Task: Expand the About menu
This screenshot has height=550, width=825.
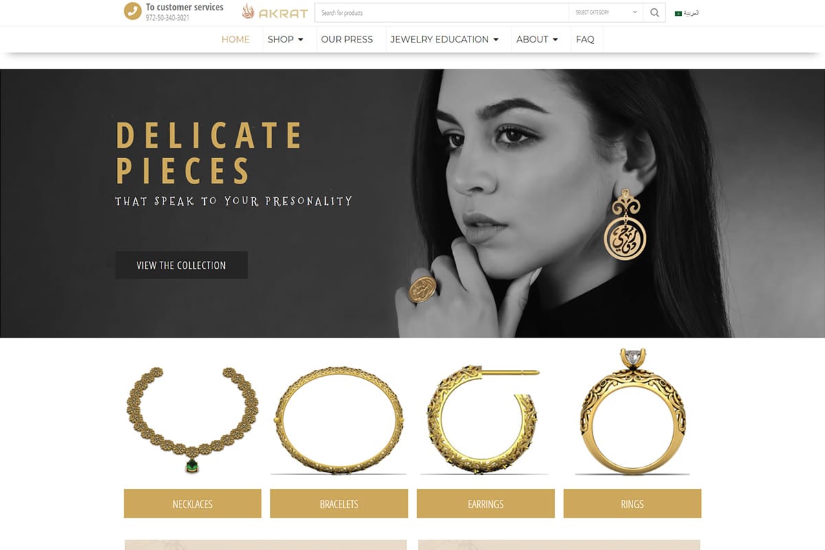Action: [x=537, y=39]
